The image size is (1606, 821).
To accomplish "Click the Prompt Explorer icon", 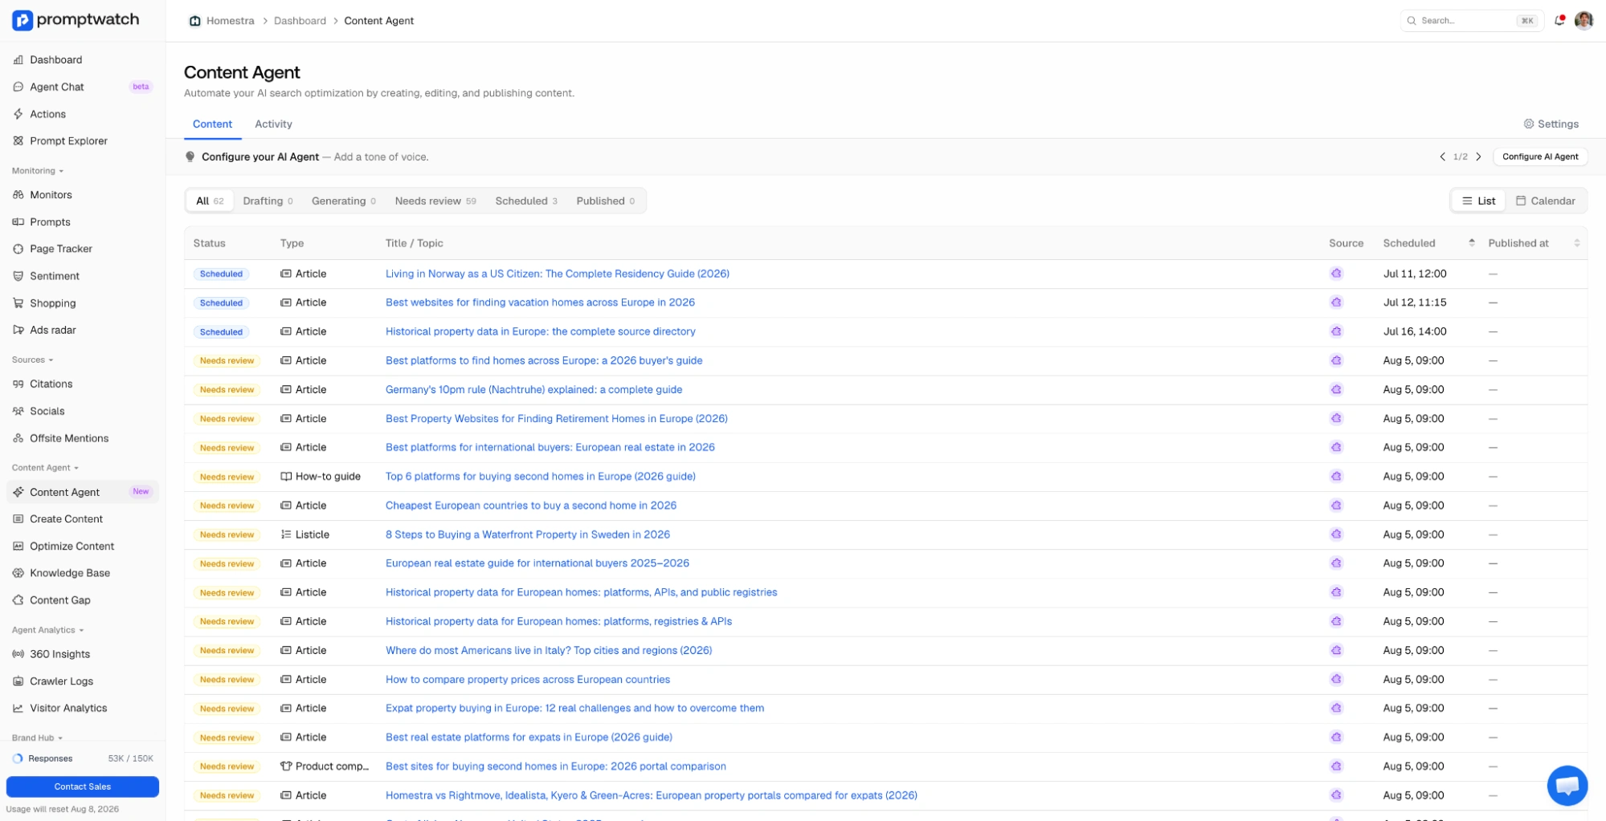I will coord(18,140).
